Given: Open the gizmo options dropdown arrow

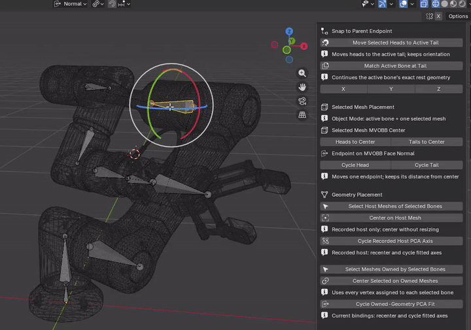Looking at the screenshot, I should tap(391, 4).
